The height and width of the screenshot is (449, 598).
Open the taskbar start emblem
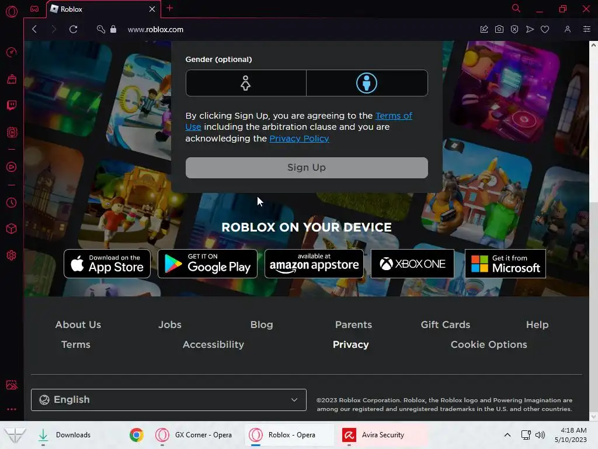pyautogui.click(x=15, y=435)
